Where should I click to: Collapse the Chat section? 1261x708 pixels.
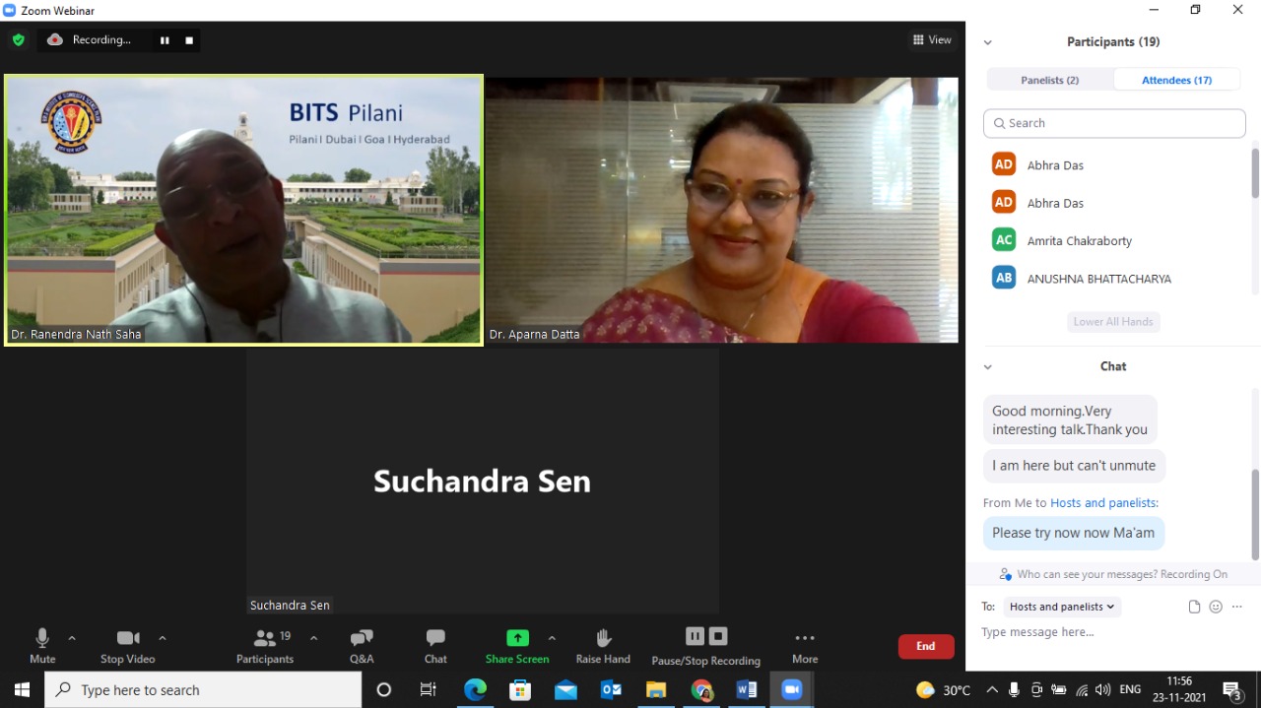pos(988,366)
